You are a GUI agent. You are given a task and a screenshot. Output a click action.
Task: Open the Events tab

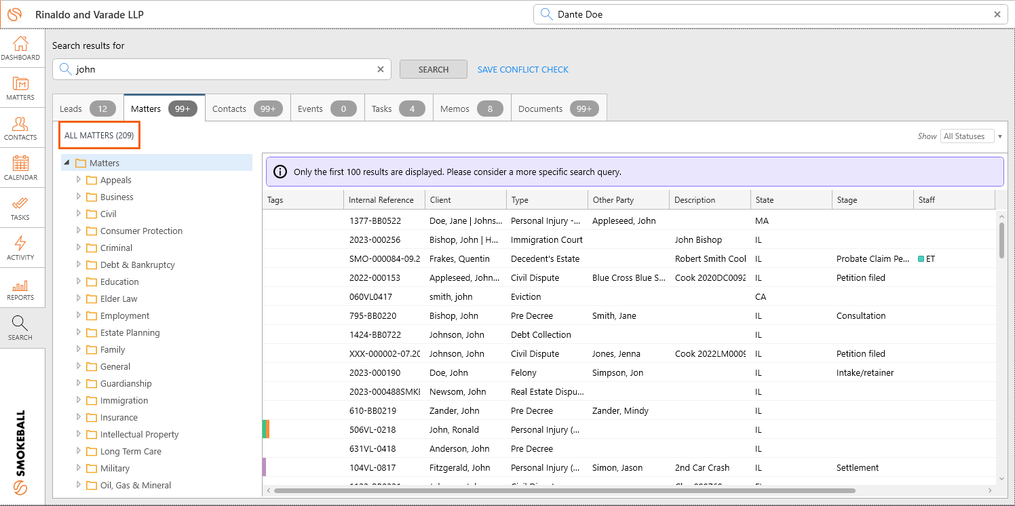[x=327, y=109]
